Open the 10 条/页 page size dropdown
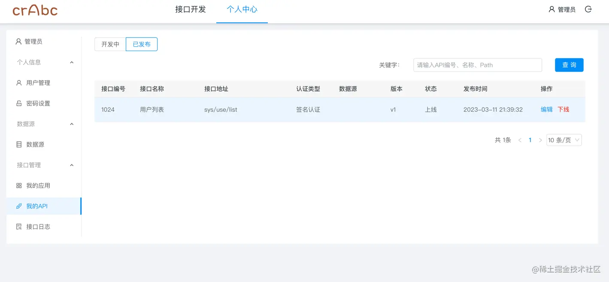609x282 pixels. 564,140
